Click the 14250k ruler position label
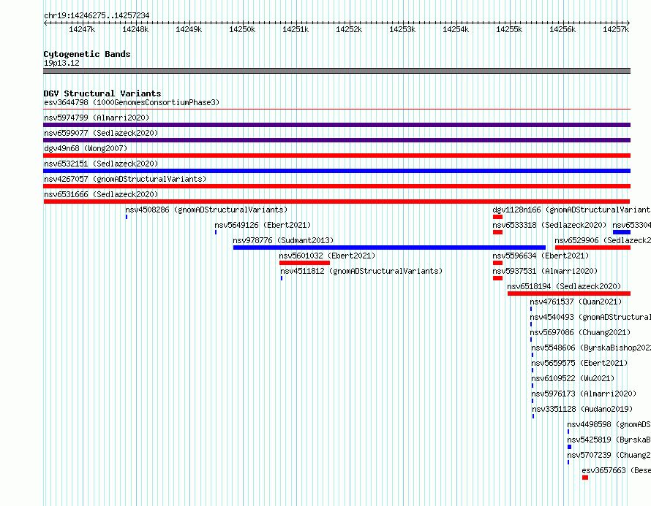 pos(242,29)
